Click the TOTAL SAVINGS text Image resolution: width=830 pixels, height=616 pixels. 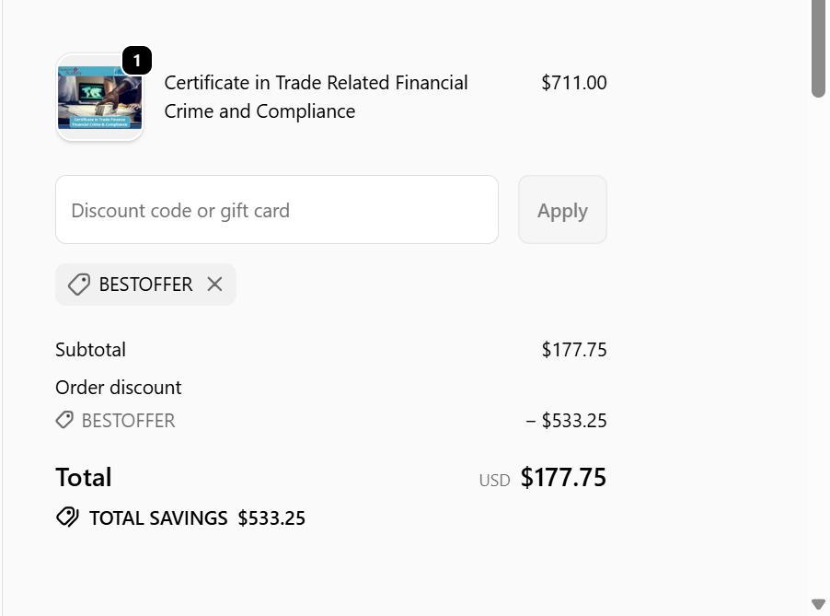click(158, 518)
